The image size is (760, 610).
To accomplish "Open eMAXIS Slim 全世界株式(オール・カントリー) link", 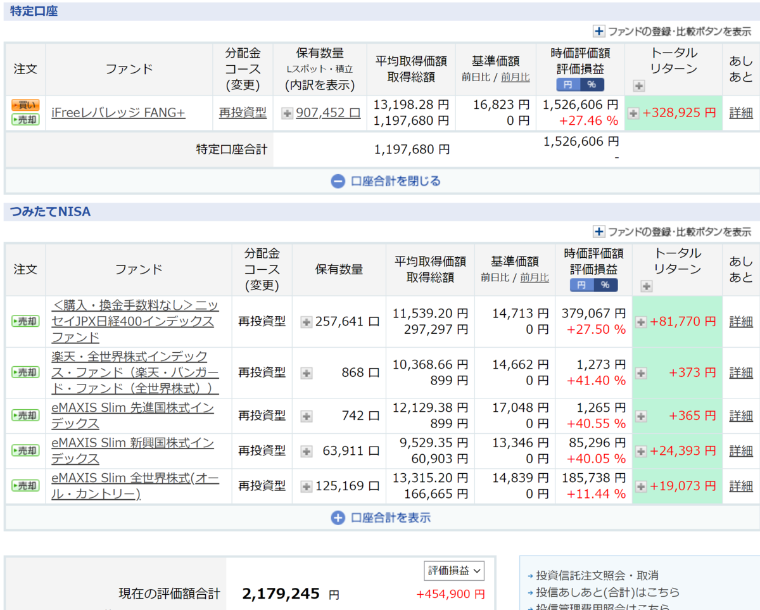I will [x=135, y=486].
